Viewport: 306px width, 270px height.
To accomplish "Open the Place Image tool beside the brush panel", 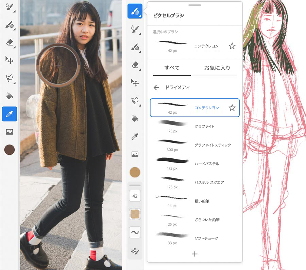I will click(135, 154).
